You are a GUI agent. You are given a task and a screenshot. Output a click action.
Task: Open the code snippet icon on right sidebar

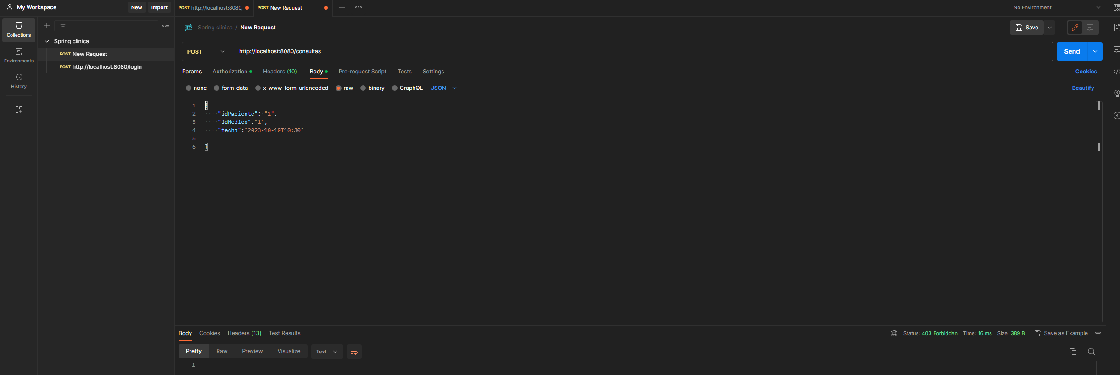[x=1117, y=72]
